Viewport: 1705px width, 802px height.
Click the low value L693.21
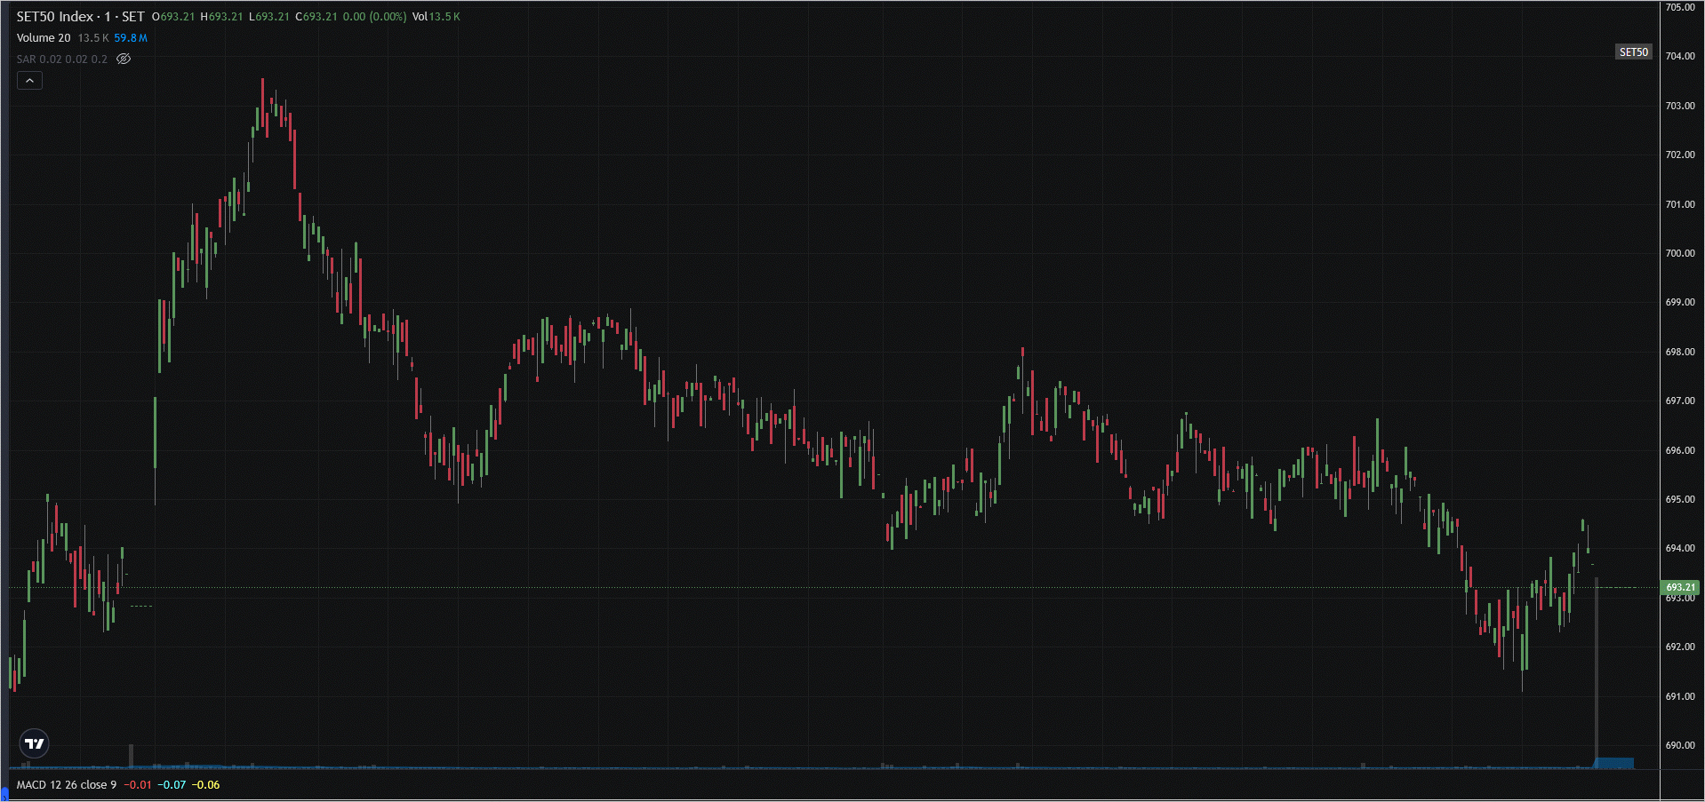269,17
